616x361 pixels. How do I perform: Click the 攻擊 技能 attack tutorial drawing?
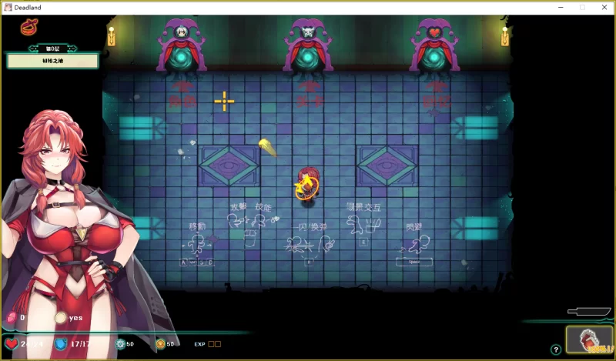(x=253, y=224)
